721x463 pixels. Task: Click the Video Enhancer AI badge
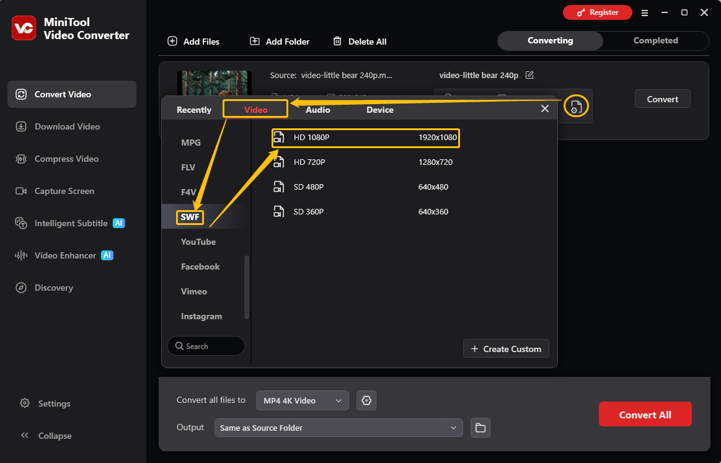click(x=107, y=255)
